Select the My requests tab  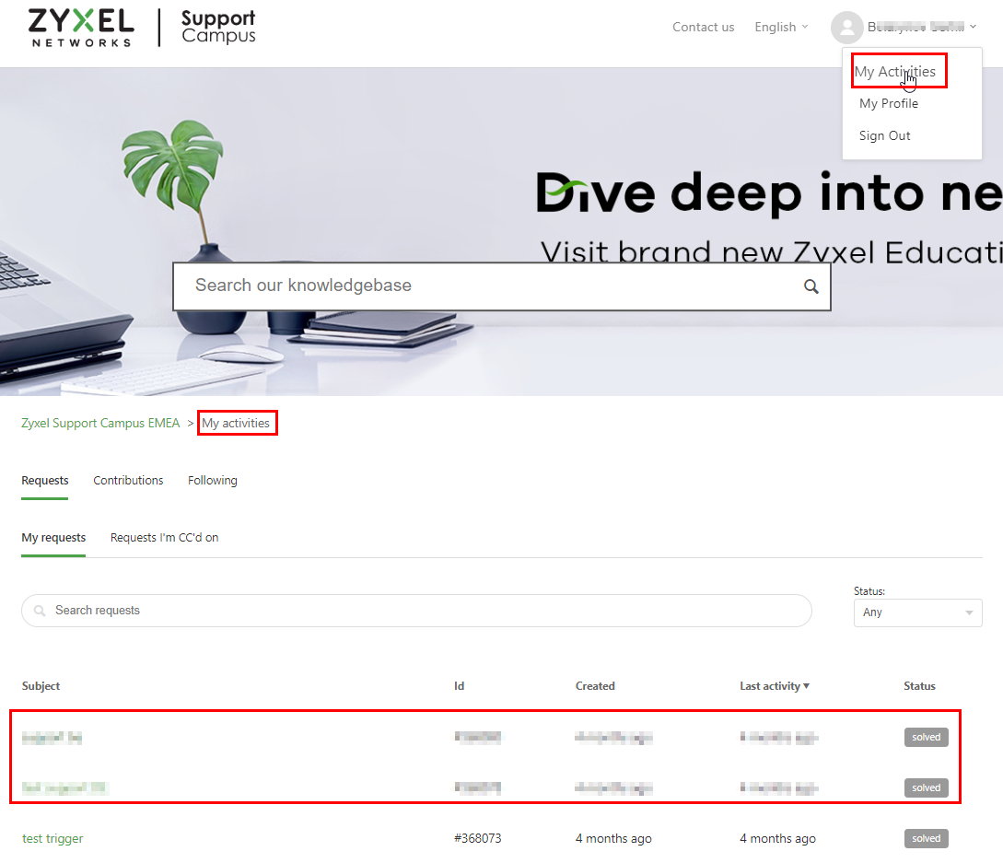(53, 538)
